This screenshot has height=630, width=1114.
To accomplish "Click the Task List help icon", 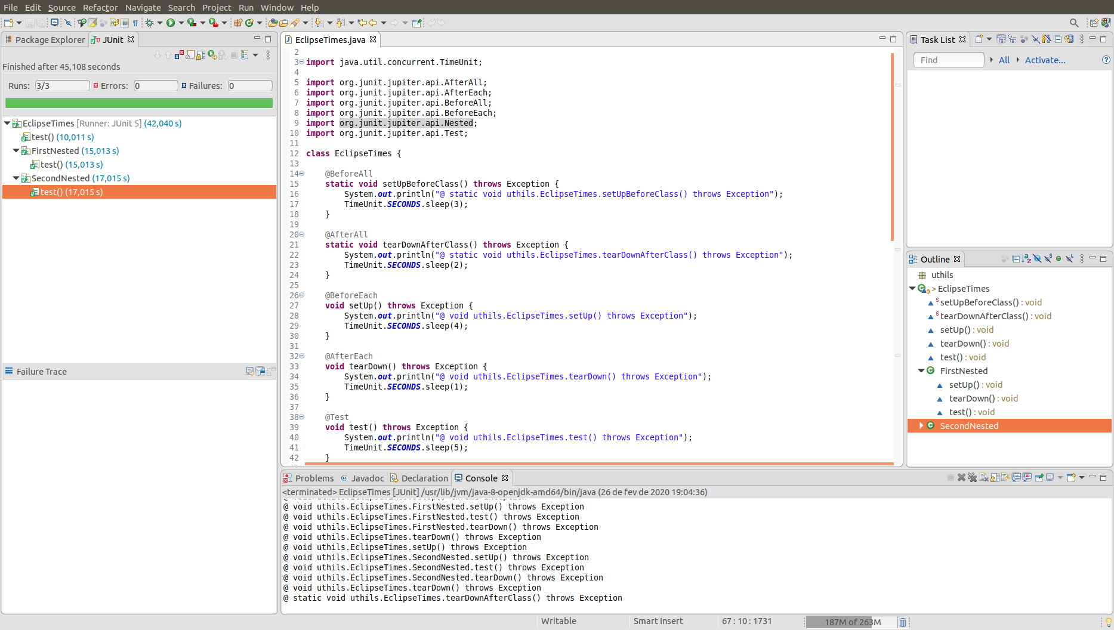I will point(1106,60).
